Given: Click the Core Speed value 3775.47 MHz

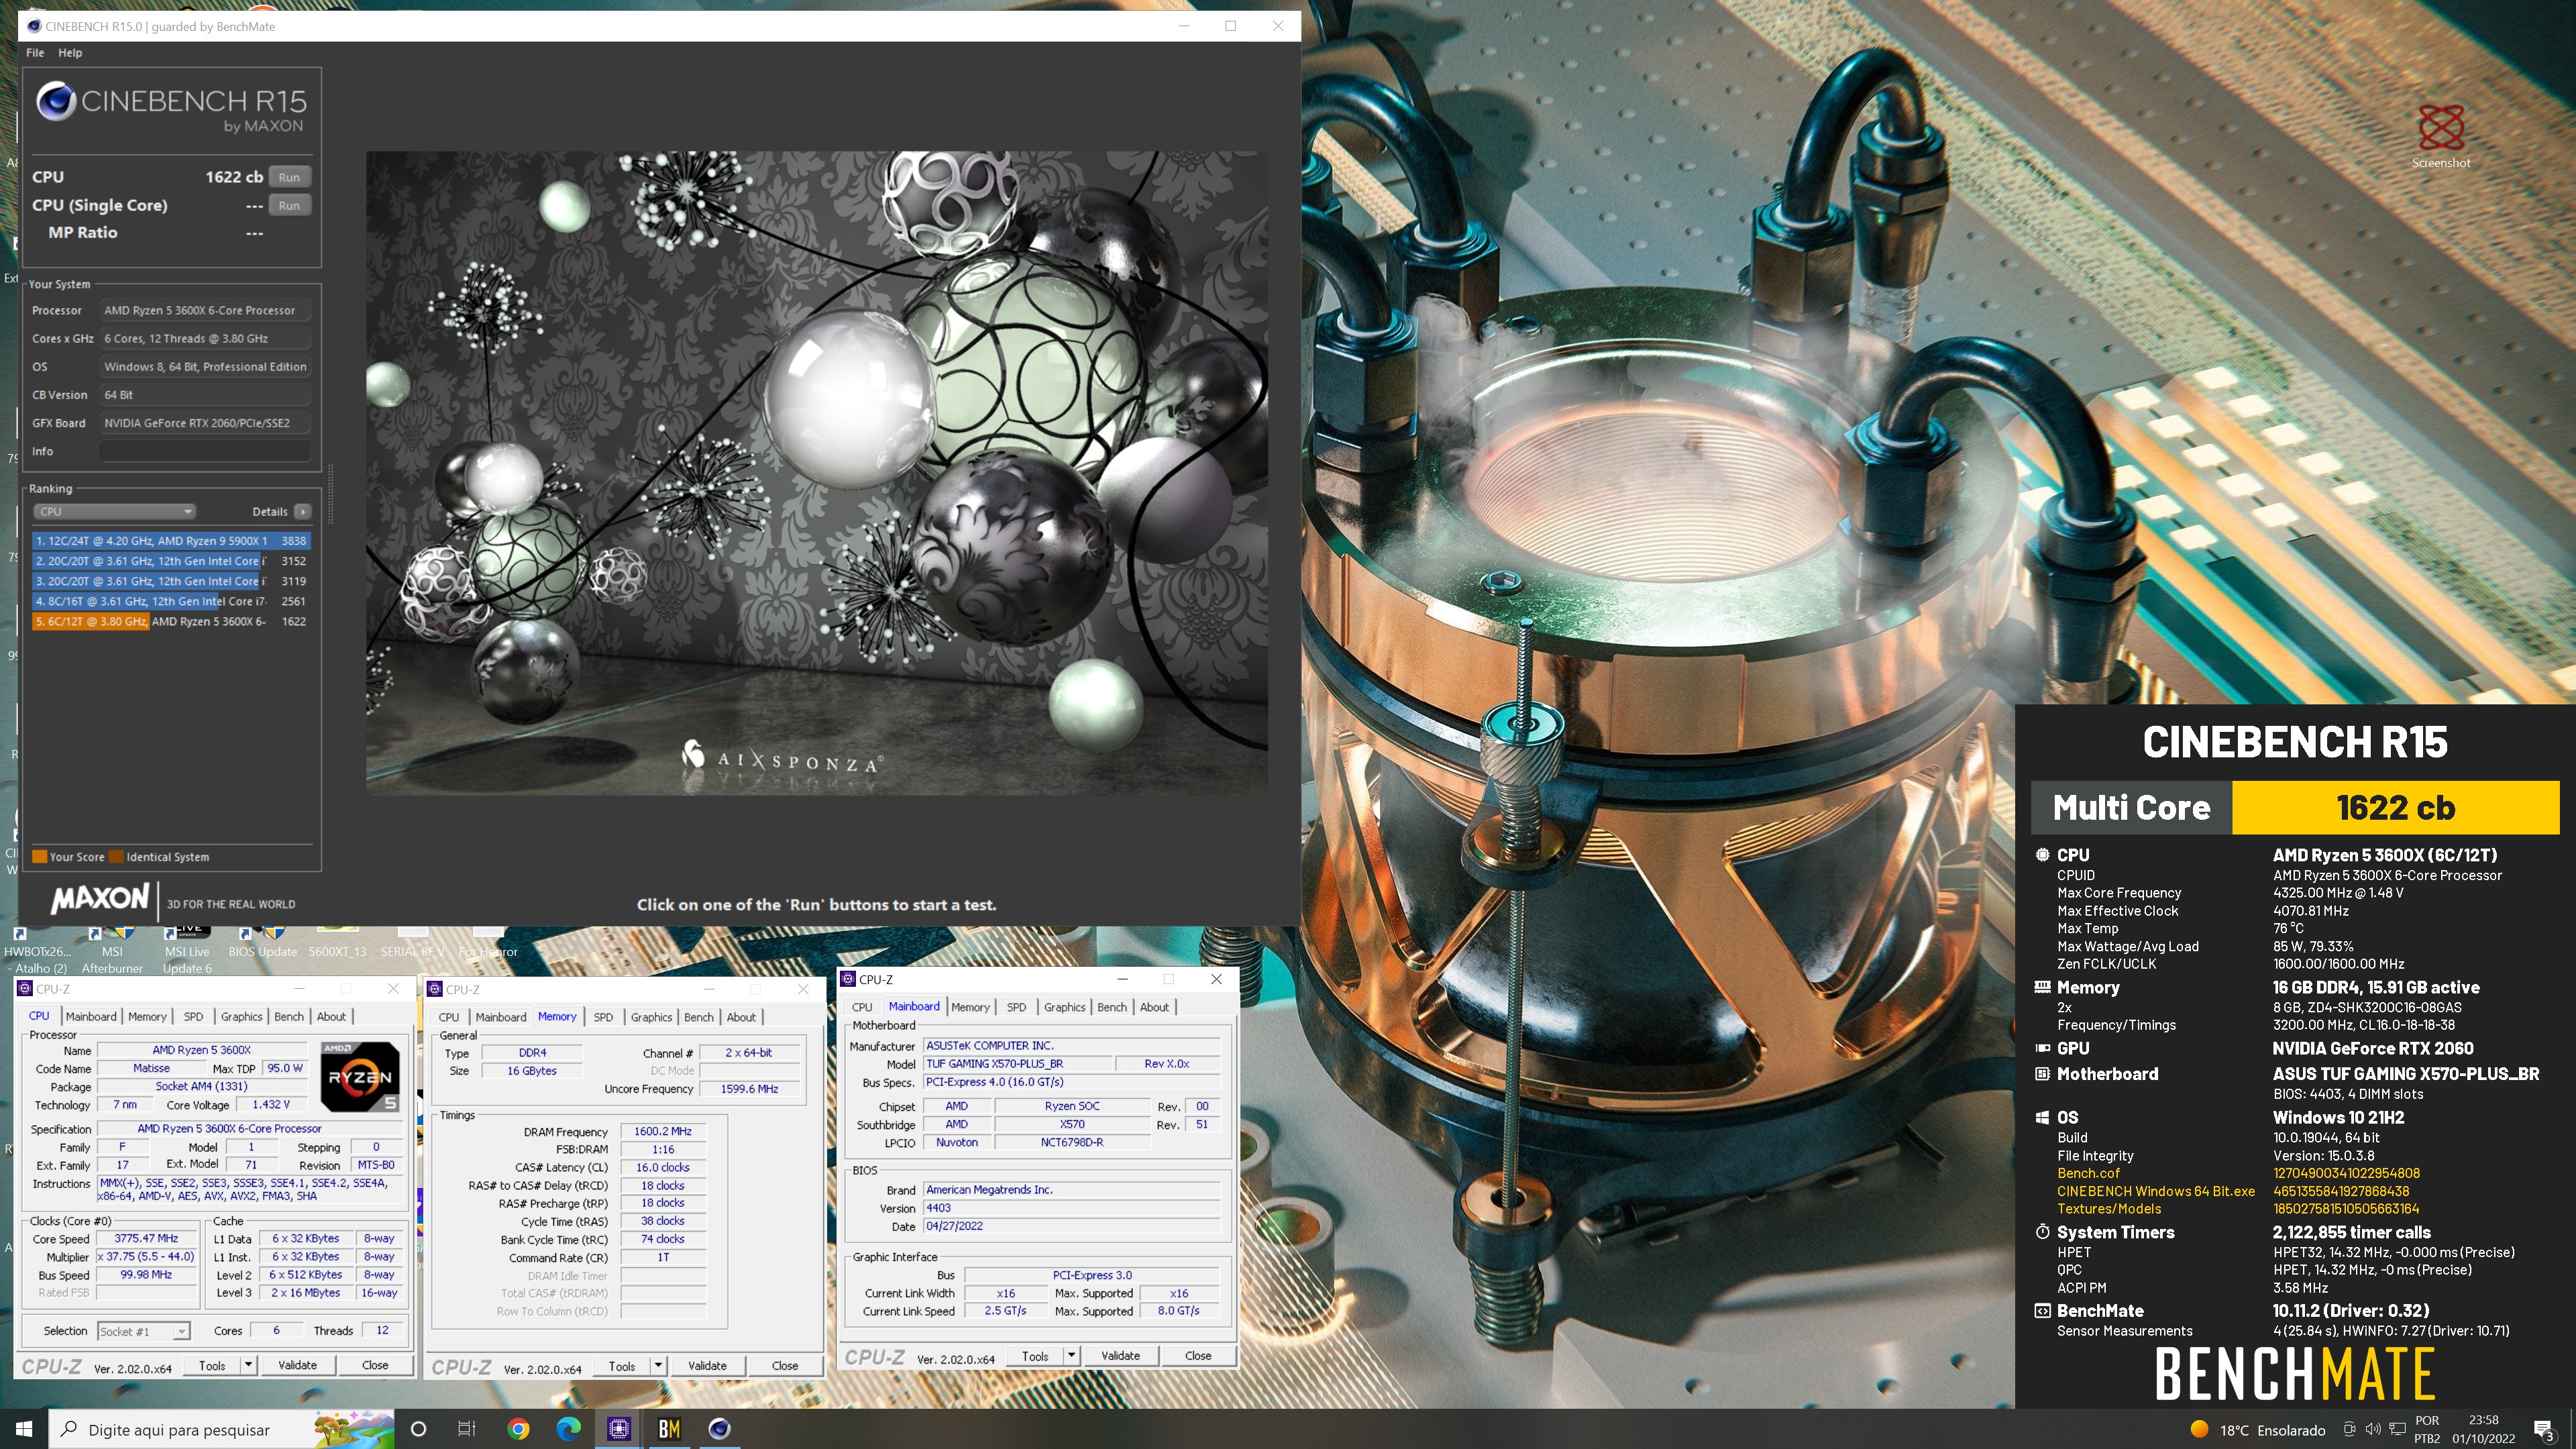Looking at the screenshot, I should tap(146, 1238).
